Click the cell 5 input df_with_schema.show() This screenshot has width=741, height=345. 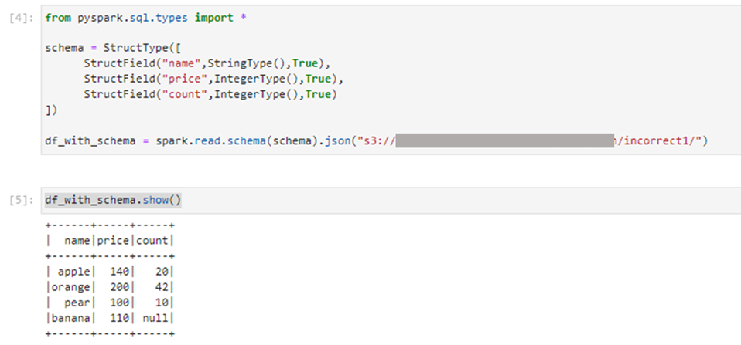(113, 201)
